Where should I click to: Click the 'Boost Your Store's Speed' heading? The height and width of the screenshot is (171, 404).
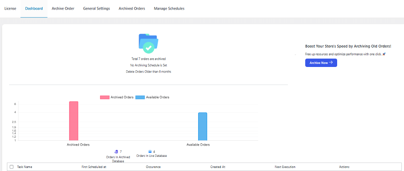coord(348,46)
